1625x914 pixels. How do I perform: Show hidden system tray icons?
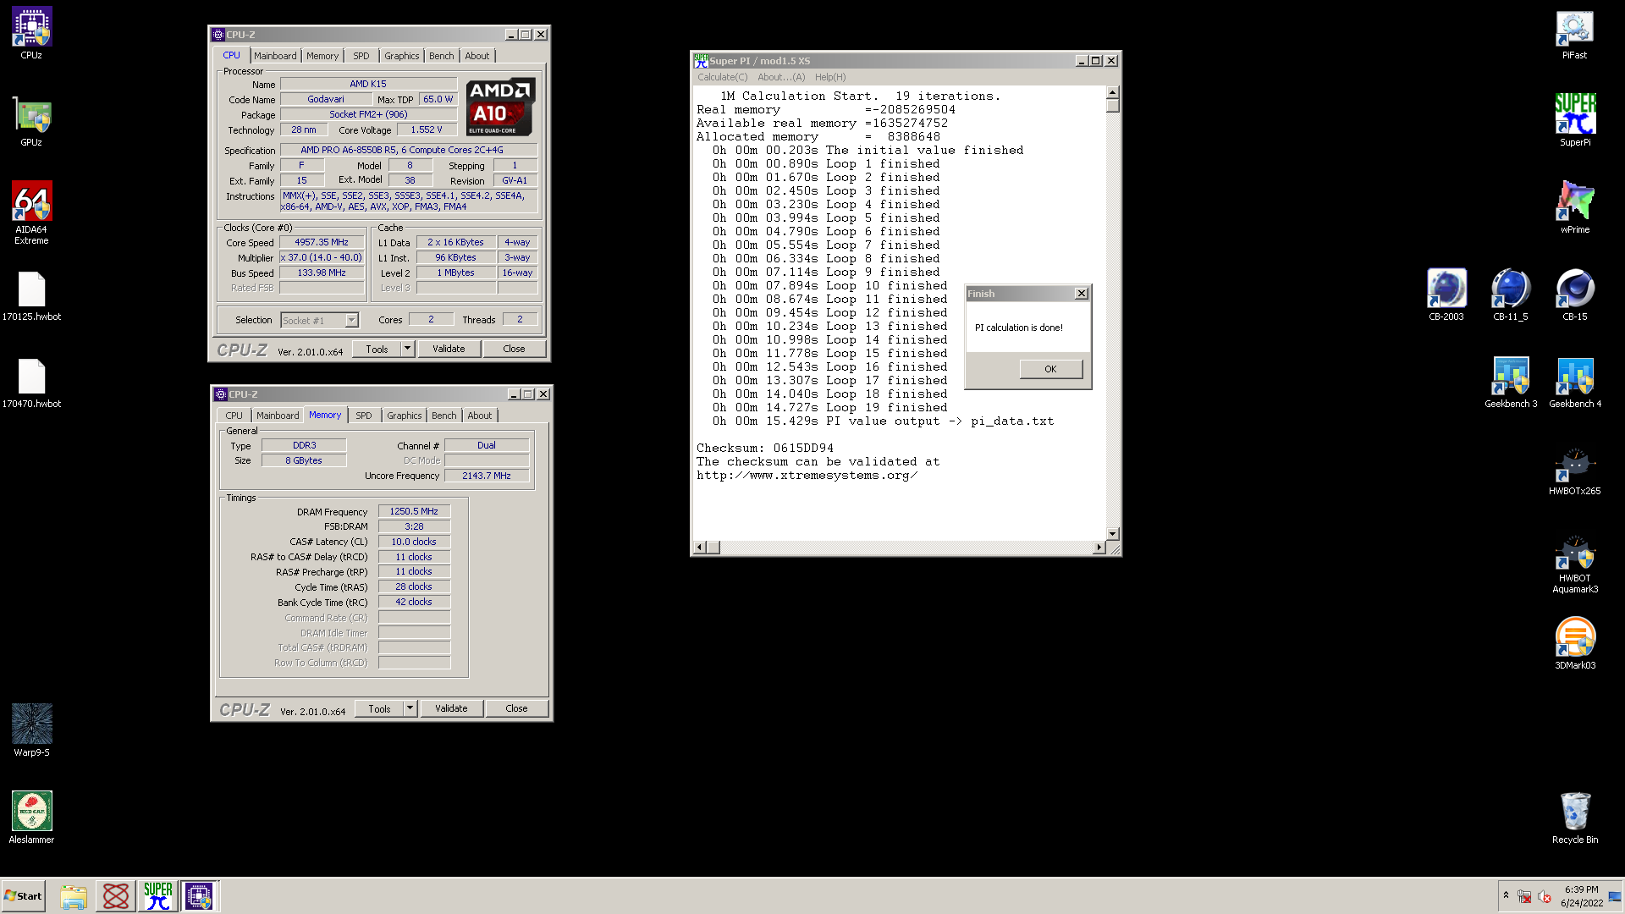pos(1506,895)
